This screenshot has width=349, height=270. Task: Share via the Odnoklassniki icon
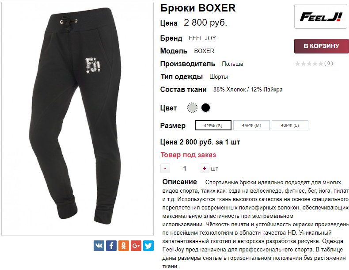pos(124,246)
